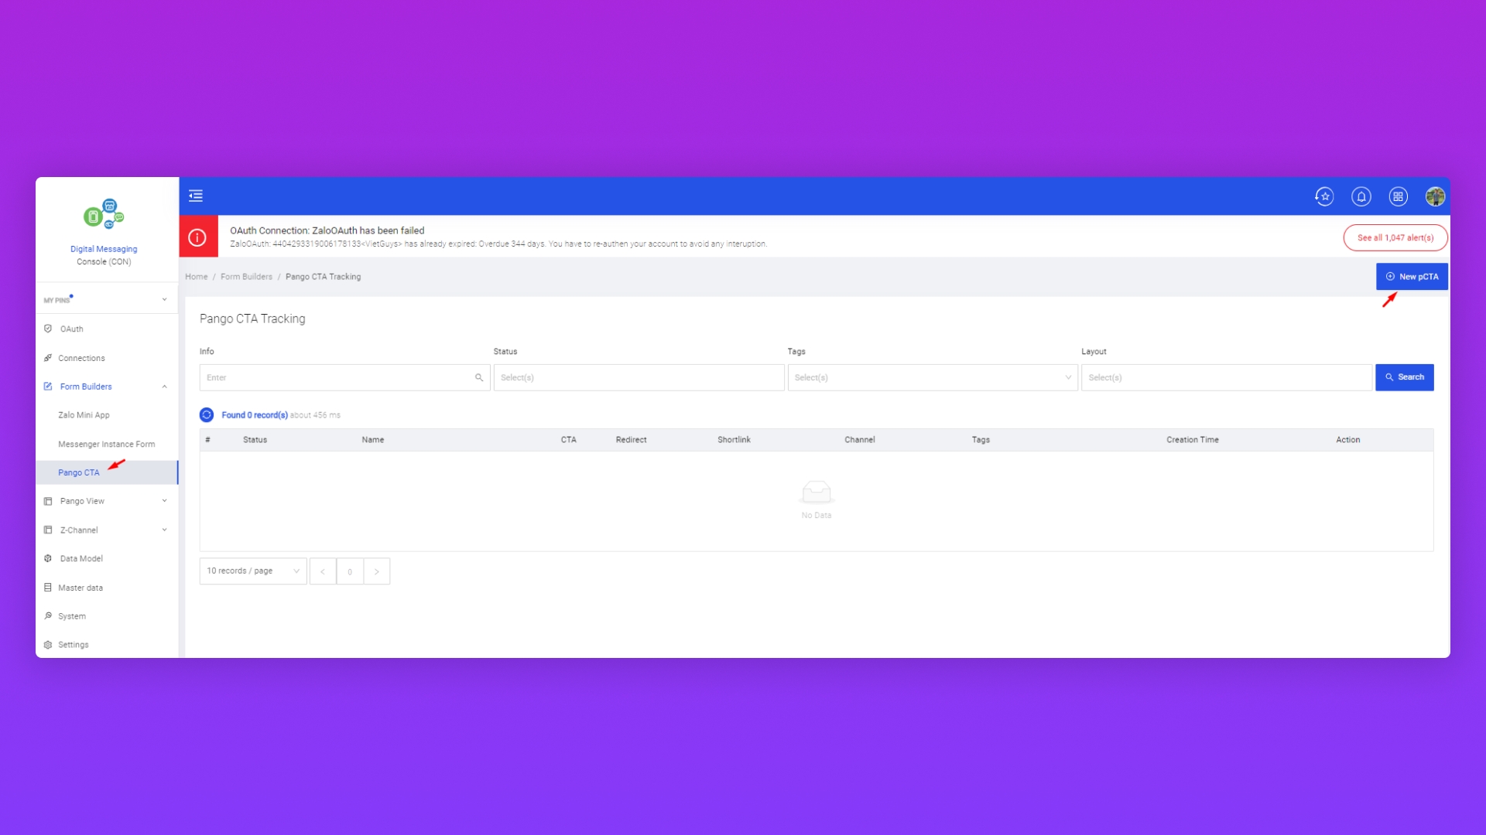This screenshot has height=835, width=1486.
Task: Click the New pCTA button
Action: 1412,277
